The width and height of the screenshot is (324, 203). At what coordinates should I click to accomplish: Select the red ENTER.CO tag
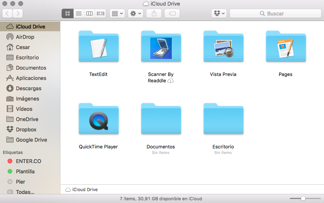click(x=30, y=161)
